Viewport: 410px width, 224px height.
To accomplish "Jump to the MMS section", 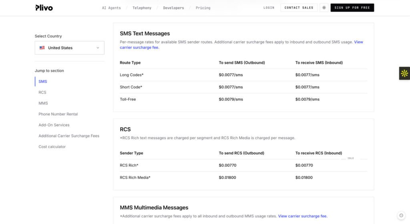I will tap(43, 103).
